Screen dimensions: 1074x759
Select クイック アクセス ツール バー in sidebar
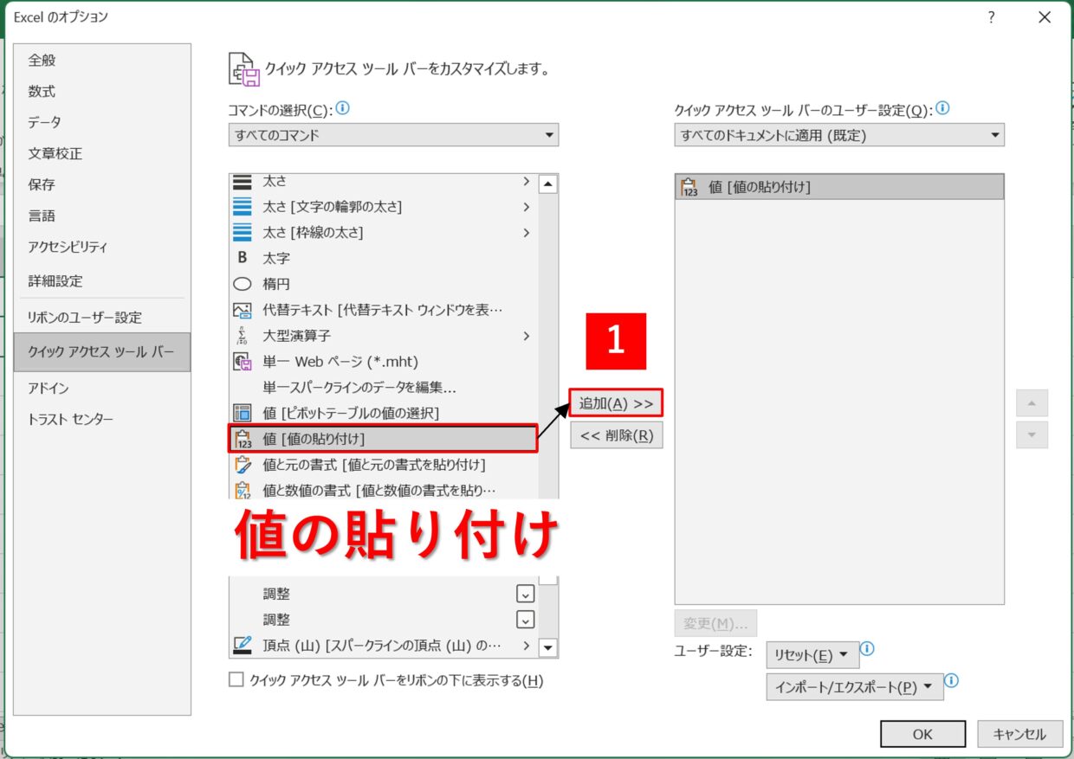tap(102, 352)
